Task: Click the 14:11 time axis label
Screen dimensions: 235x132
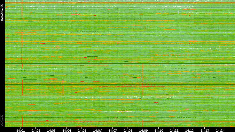Action: 174,130
